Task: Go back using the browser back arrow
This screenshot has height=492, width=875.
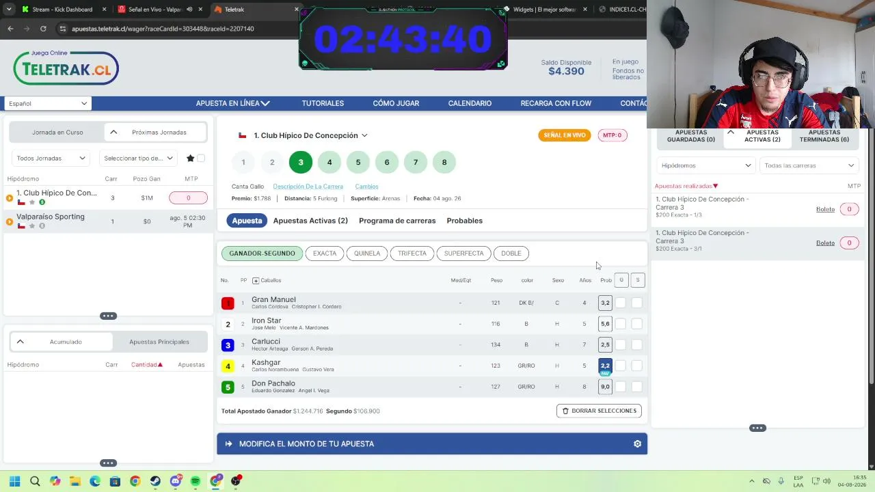Action: click(x=10, y=29)
